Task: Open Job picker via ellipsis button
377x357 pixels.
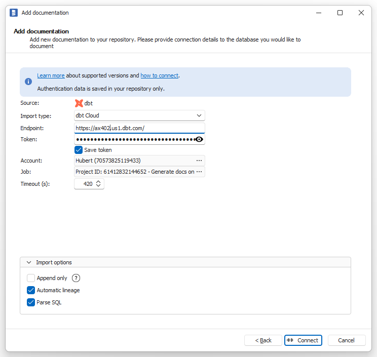Action: click(x=199, y=172)
